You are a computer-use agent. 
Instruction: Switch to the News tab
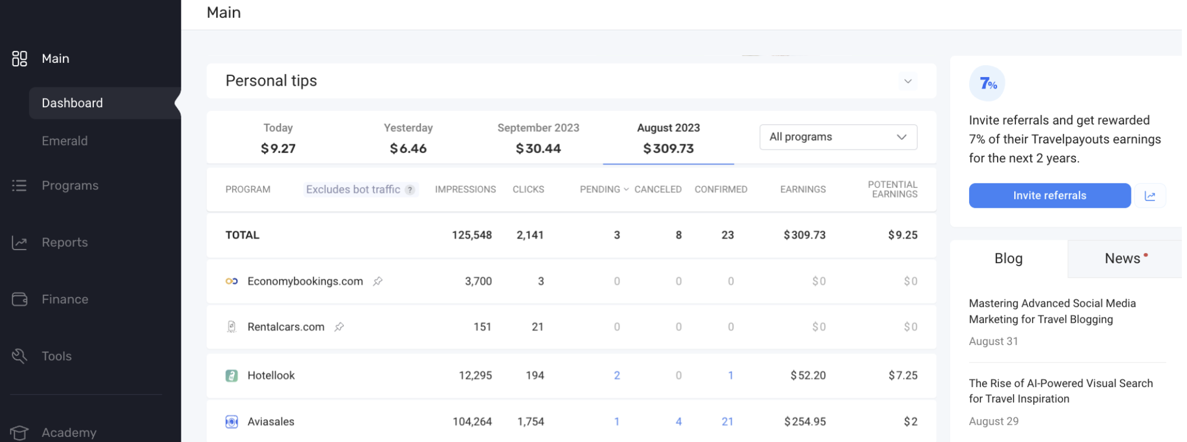point(1125,259)
